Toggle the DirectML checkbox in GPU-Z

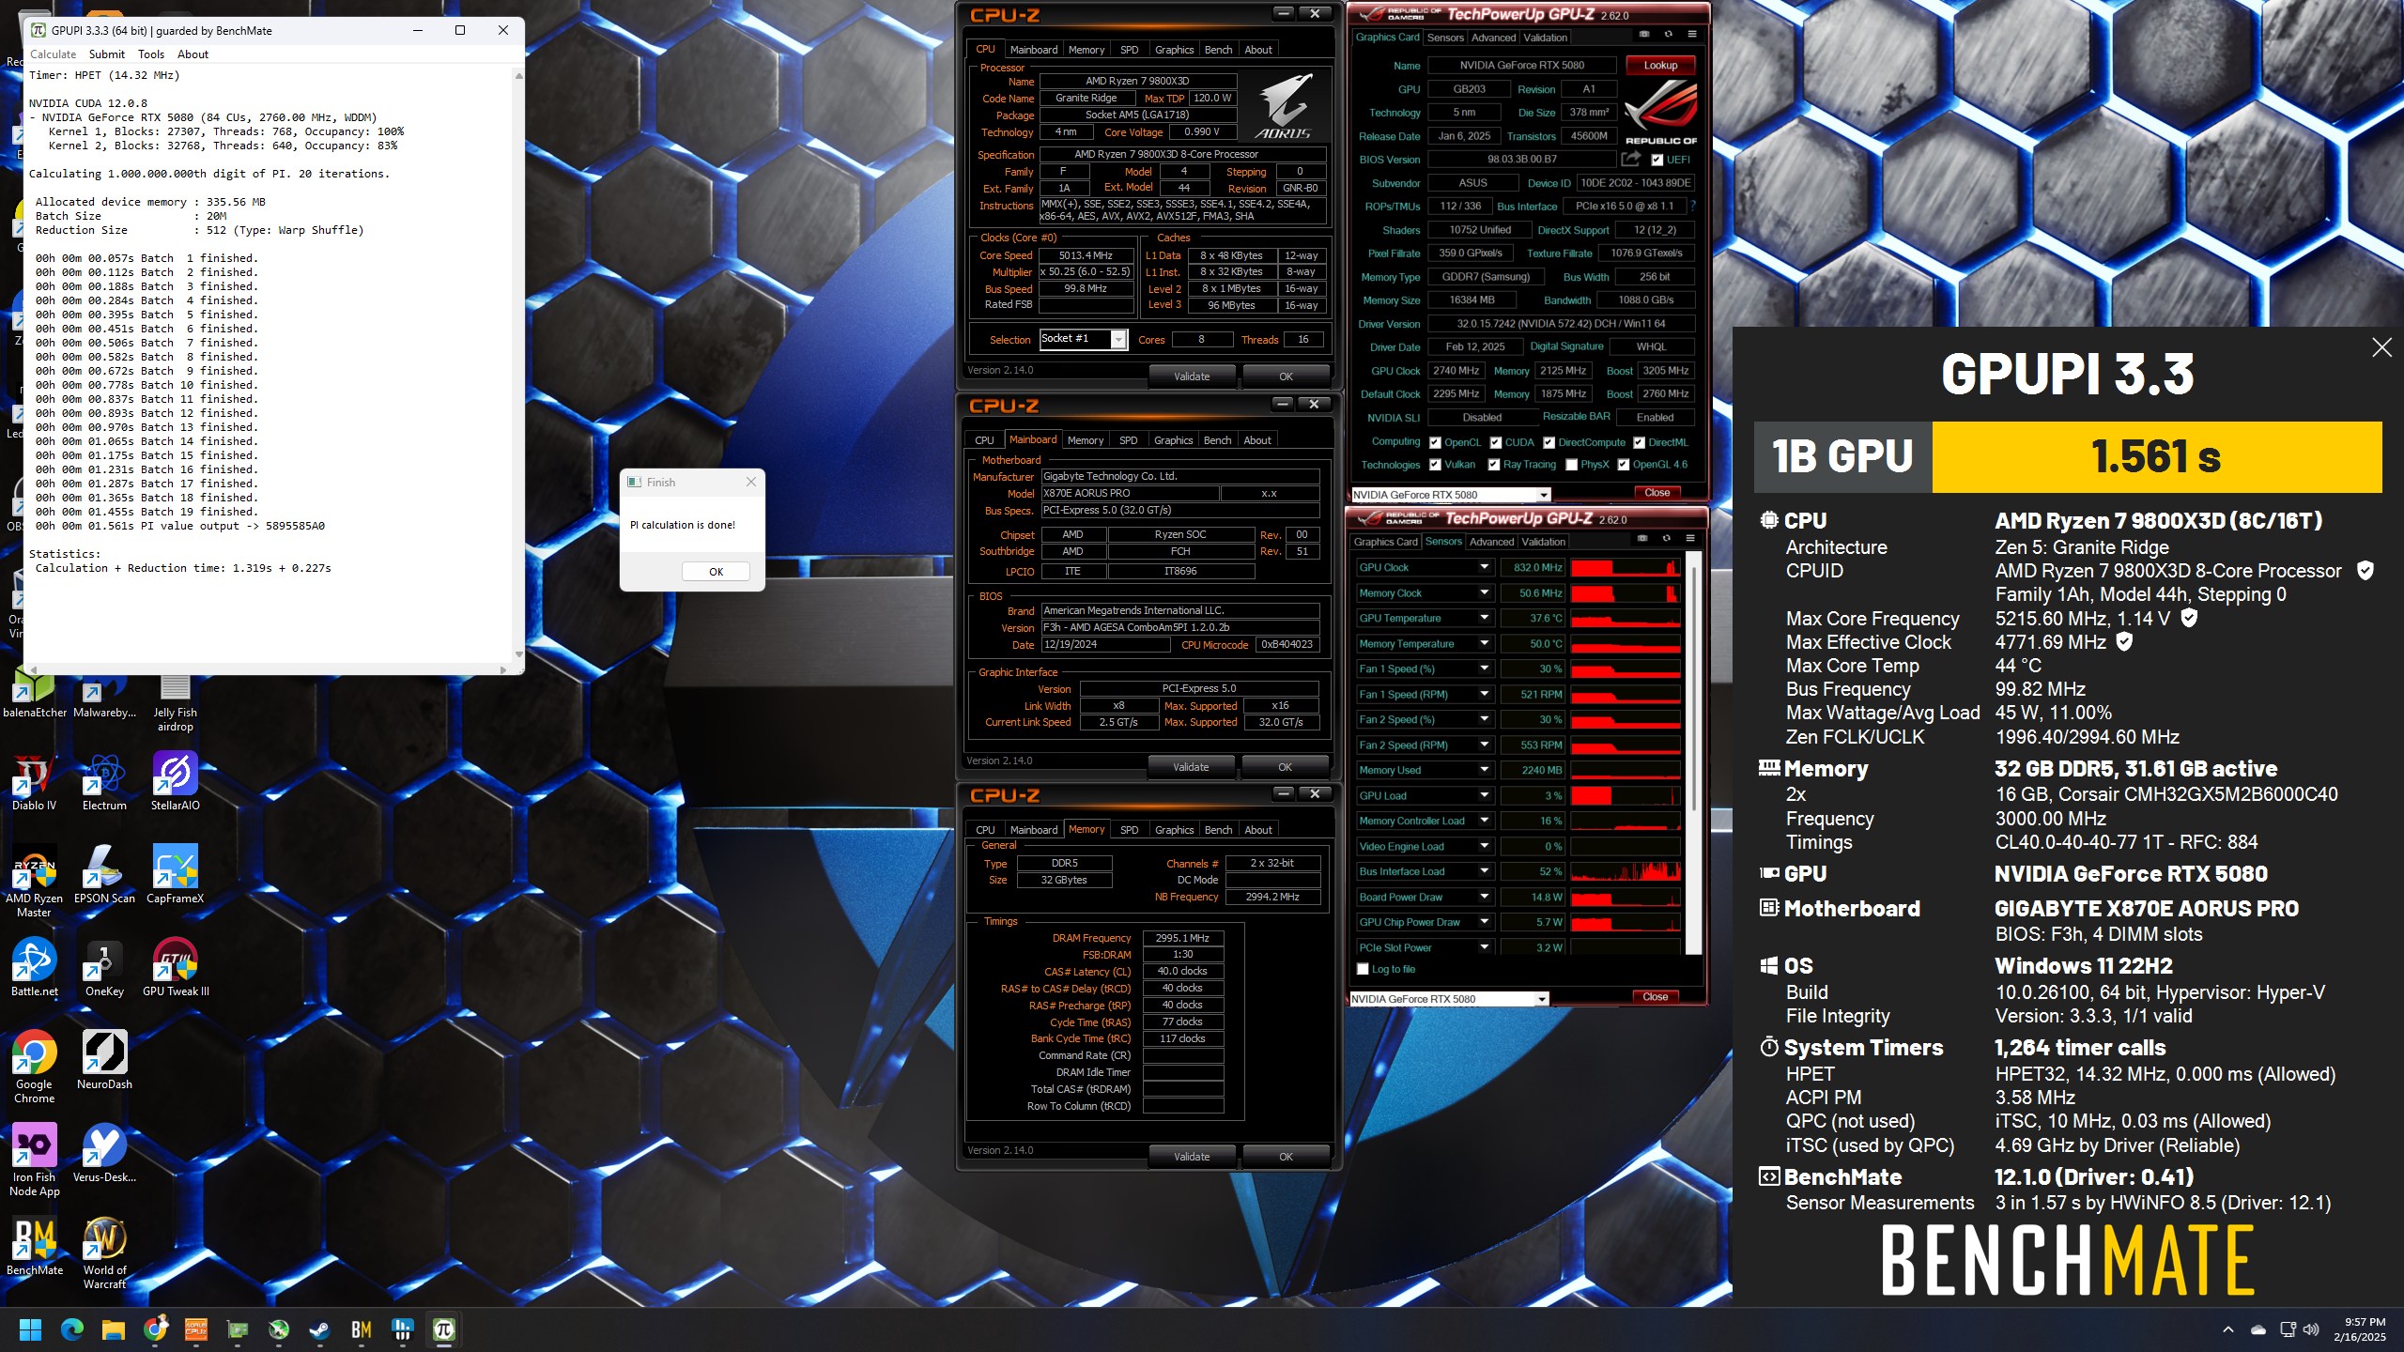click(1639, 443)
